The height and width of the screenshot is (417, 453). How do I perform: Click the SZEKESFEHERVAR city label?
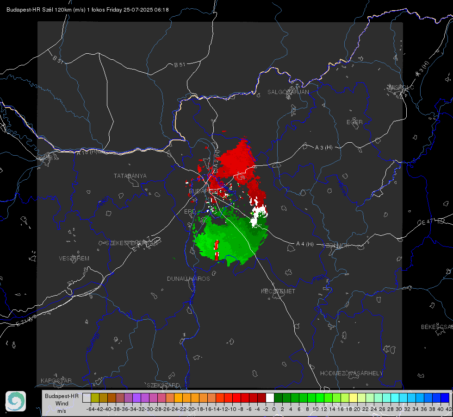(x=131, y=243)
